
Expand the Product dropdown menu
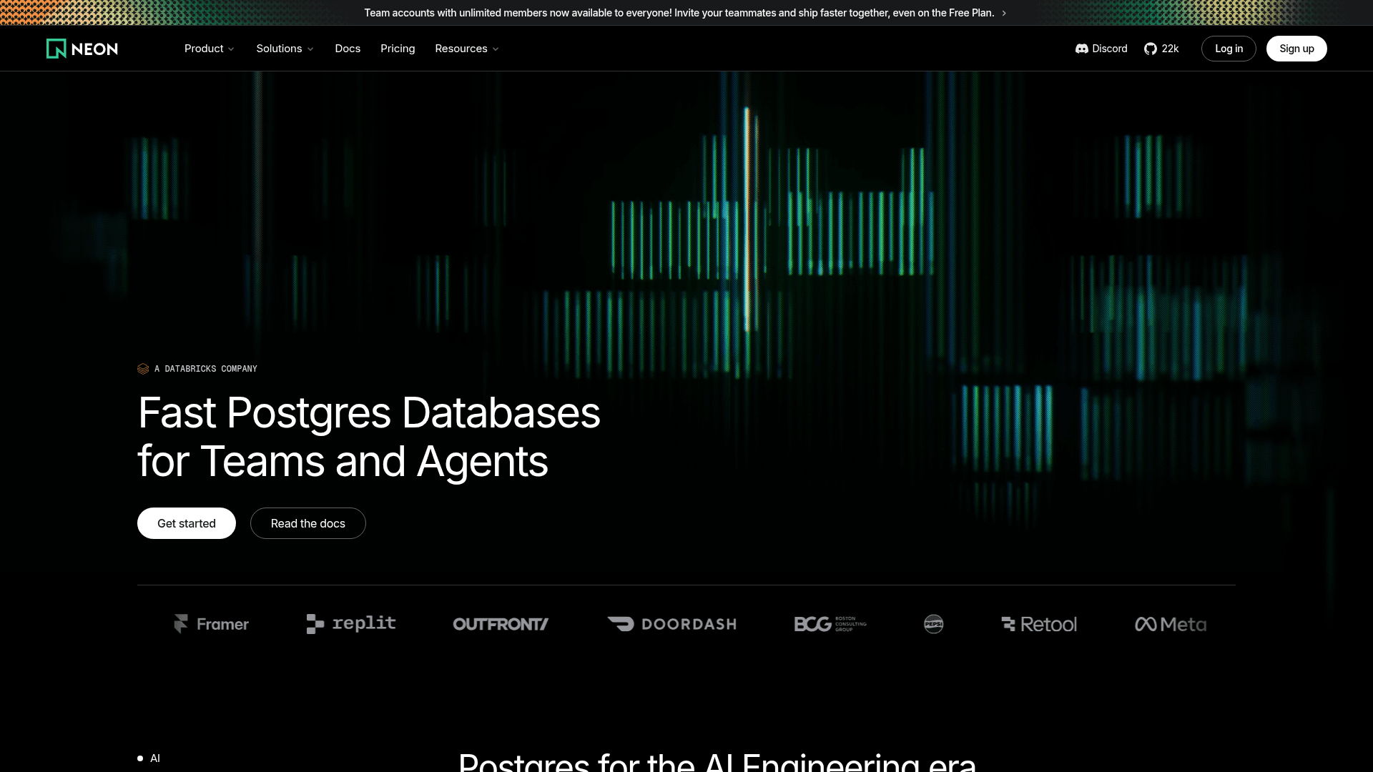tap(210, 49)
